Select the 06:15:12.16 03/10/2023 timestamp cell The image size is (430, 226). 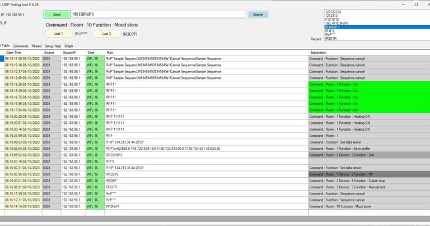23,65
